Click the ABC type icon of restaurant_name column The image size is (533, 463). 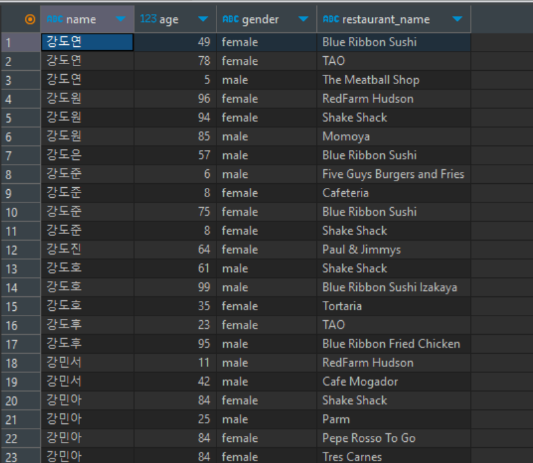point(331,19)
